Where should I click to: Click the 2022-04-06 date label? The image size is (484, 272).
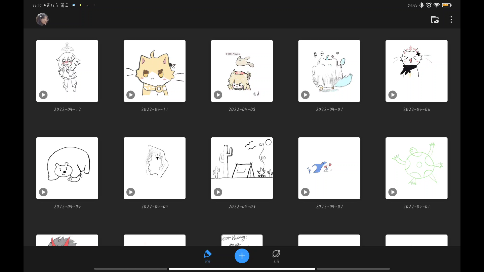tap(417, 110)
